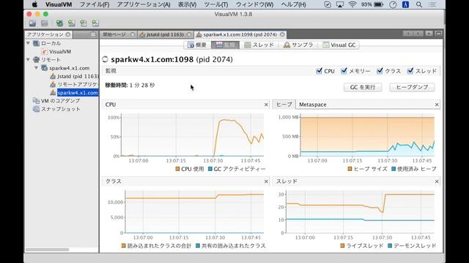Click the scroll-tabs-right arrow button
469x263 pixels.
(x=418, y=34)
